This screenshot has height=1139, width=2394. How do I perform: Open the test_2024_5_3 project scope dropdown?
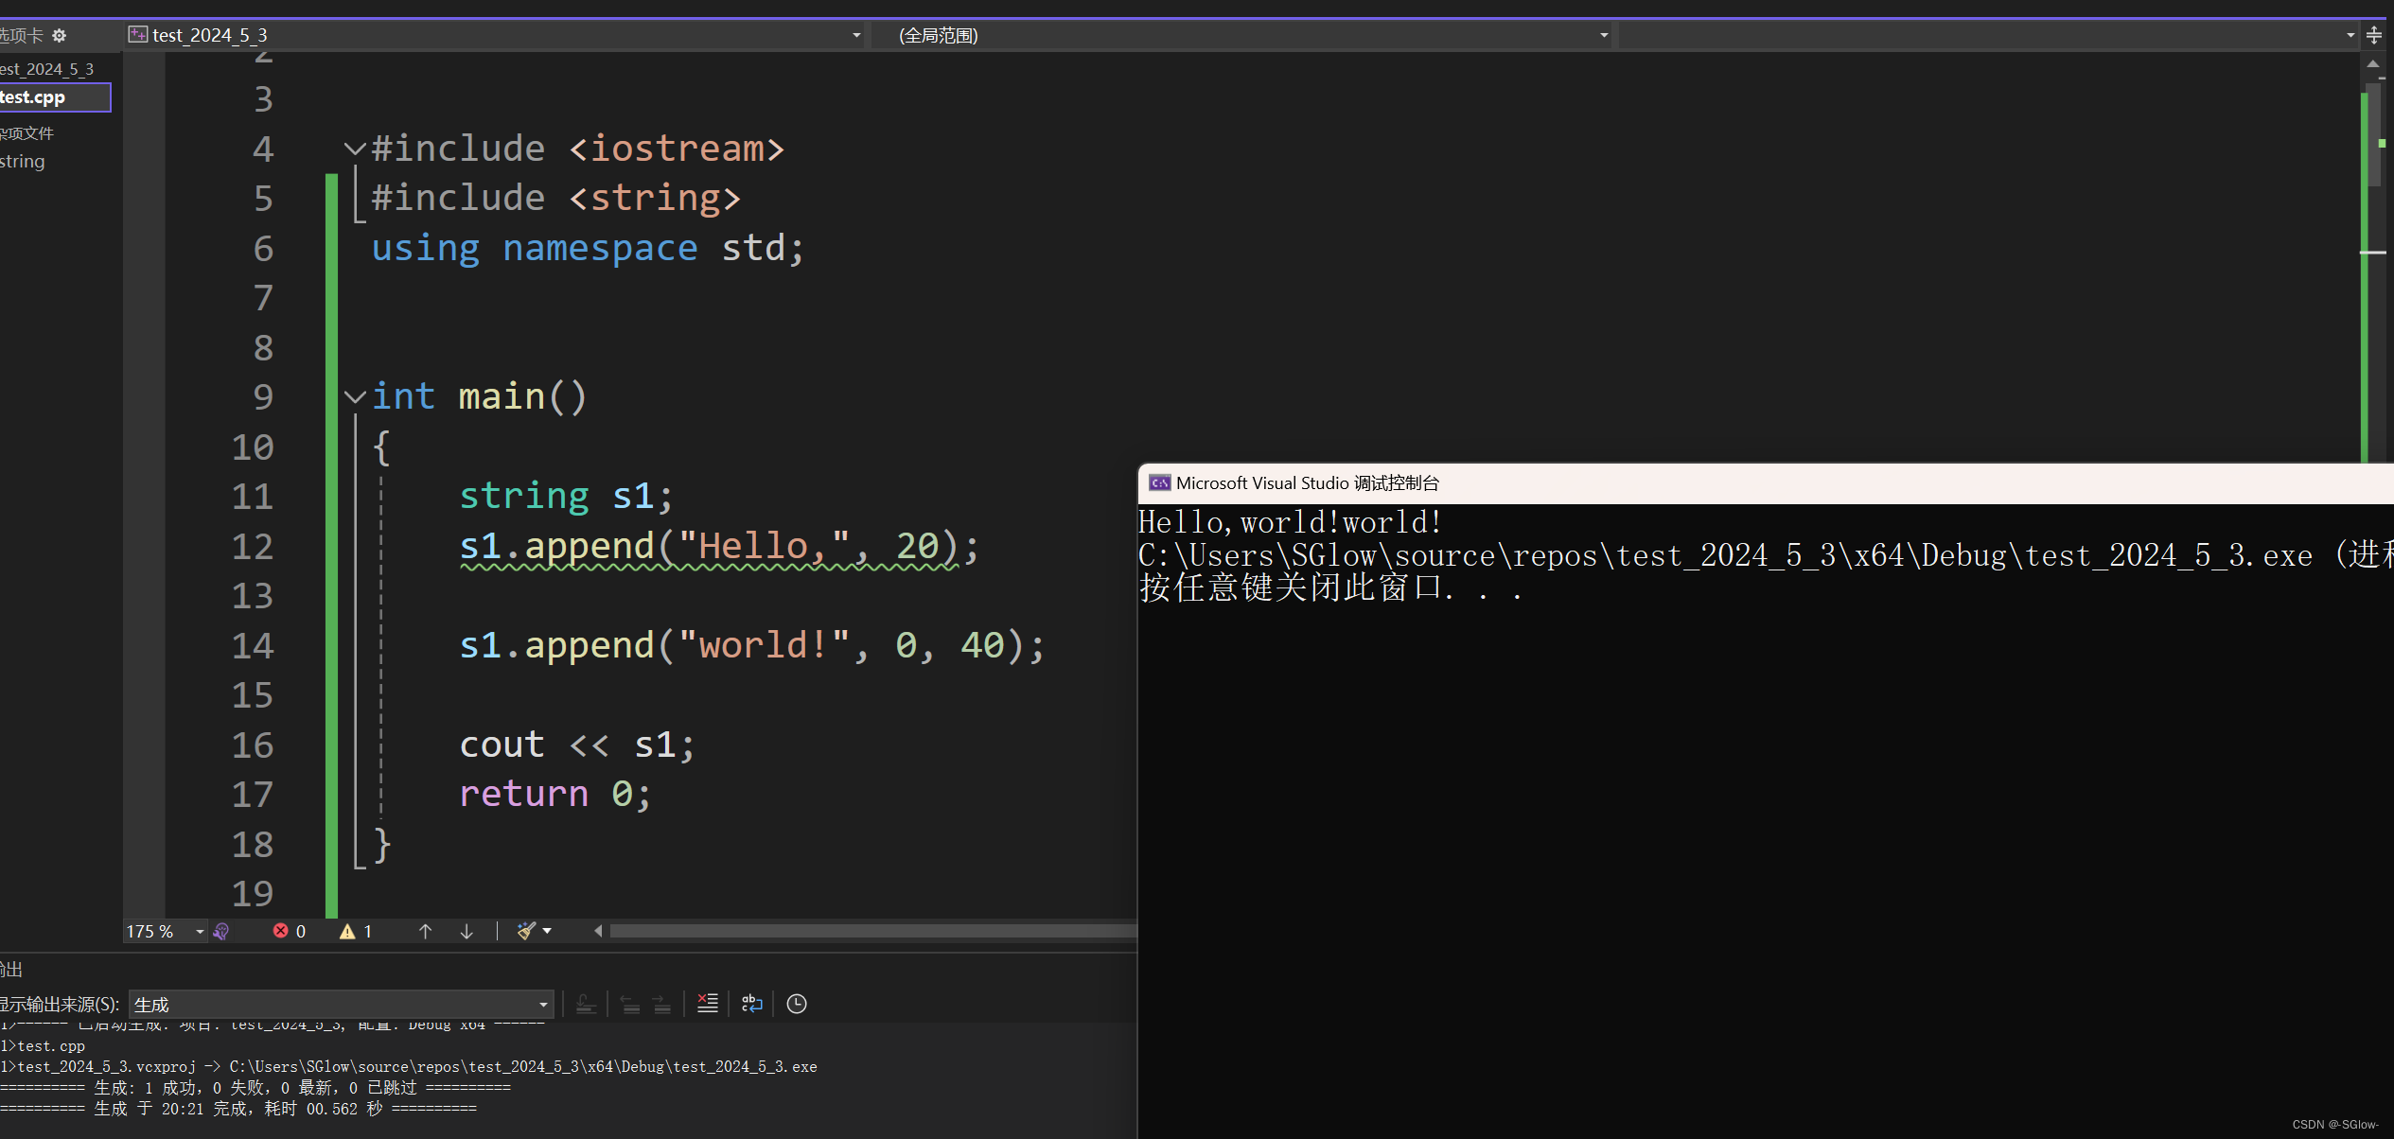[856, 35]
